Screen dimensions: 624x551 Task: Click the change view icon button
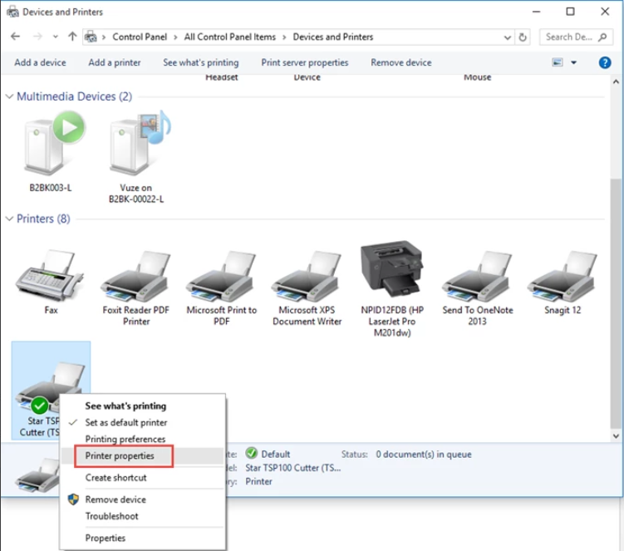[x=558, y=62]
